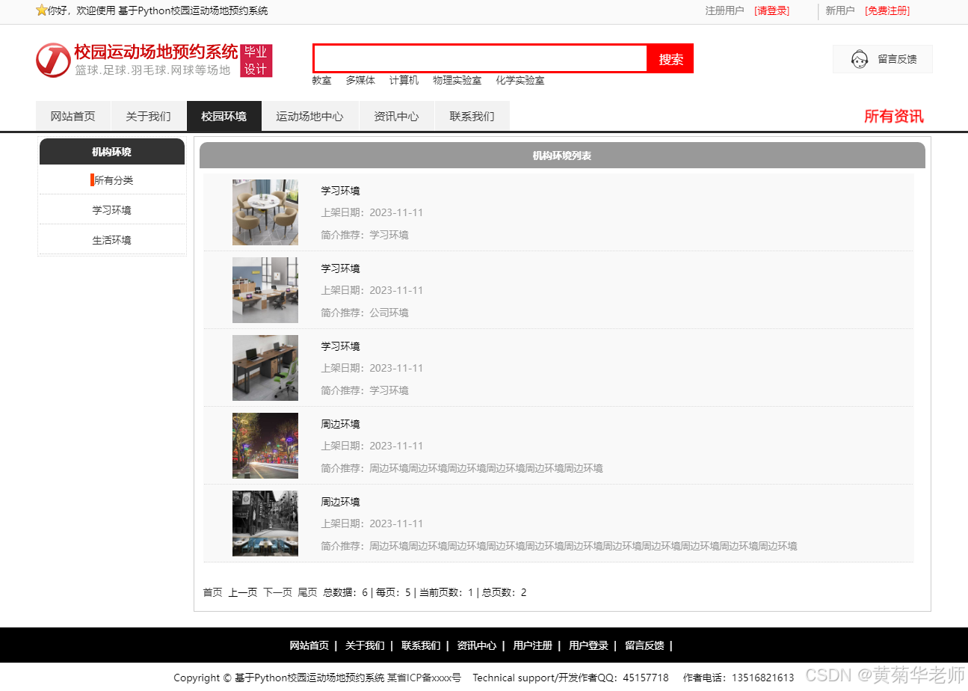Select 学习环境 category in sidebar

[x=111, y=209]
